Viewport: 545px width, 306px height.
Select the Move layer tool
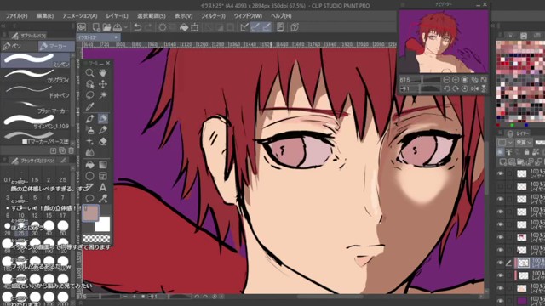click(102, 84)
